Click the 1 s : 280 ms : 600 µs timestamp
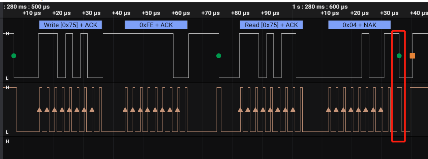The image size is (428, 159). pos(320,6)
